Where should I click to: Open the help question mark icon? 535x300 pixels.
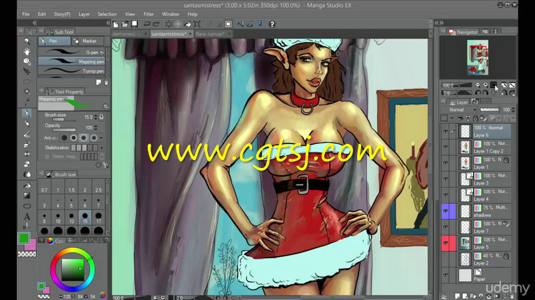[272, 24]
